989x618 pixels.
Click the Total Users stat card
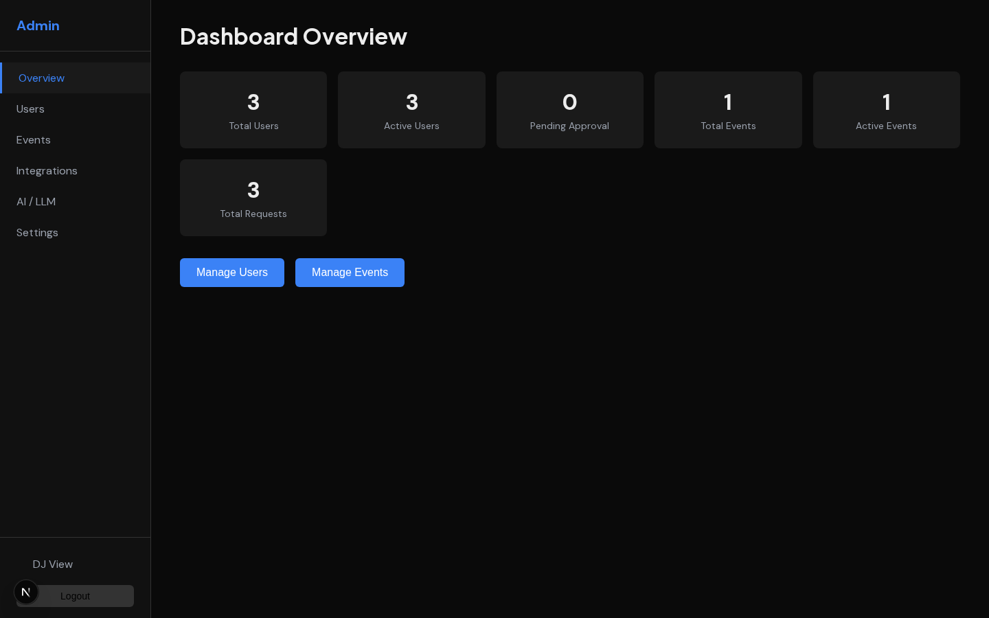(253, 110)
